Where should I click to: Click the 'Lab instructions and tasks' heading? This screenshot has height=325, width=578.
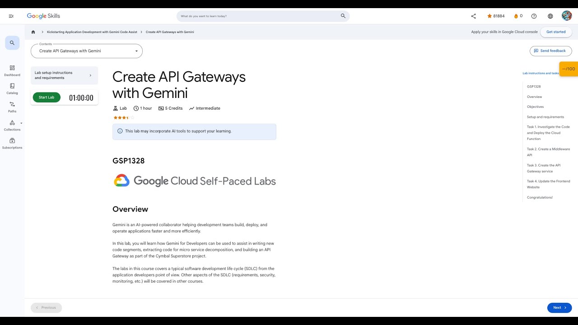[541, 73]
